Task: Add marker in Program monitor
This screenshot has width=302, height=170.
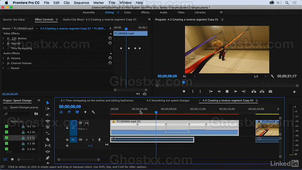Action: (184, 91)
